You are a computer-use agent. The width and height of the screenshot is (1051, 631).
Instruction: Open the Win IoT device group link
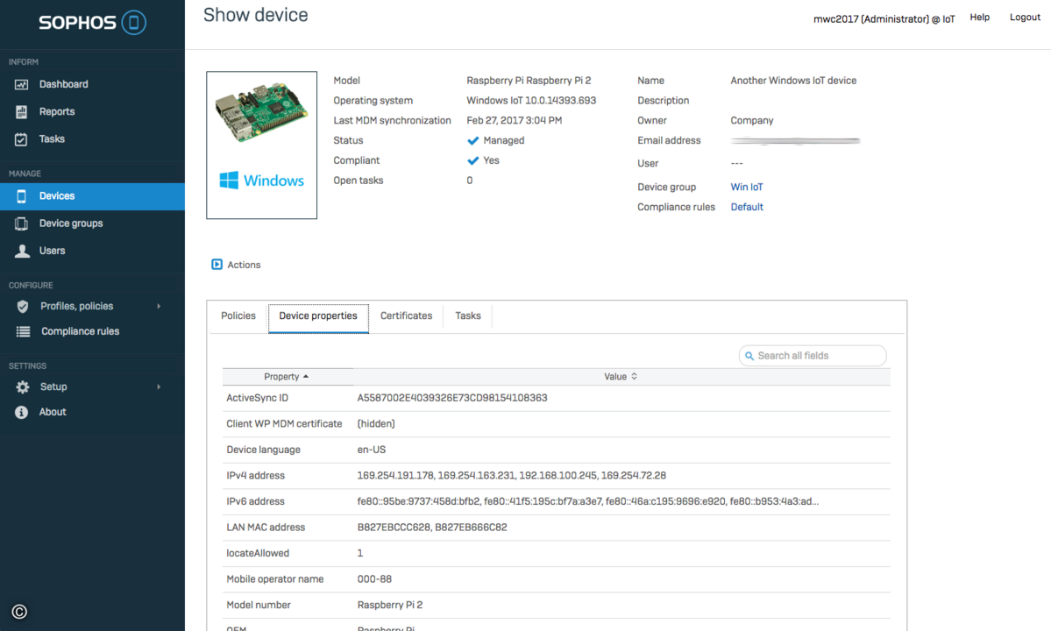[x=747, y=187]
